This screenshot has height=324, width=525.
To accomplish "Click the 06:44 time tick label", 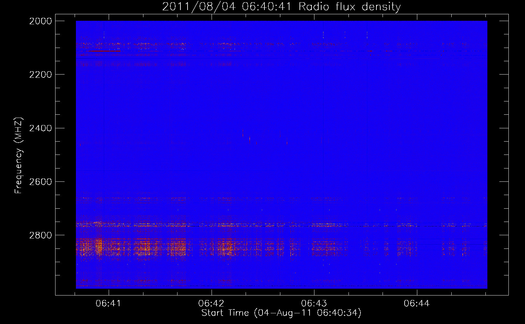I will click(417, 303).
